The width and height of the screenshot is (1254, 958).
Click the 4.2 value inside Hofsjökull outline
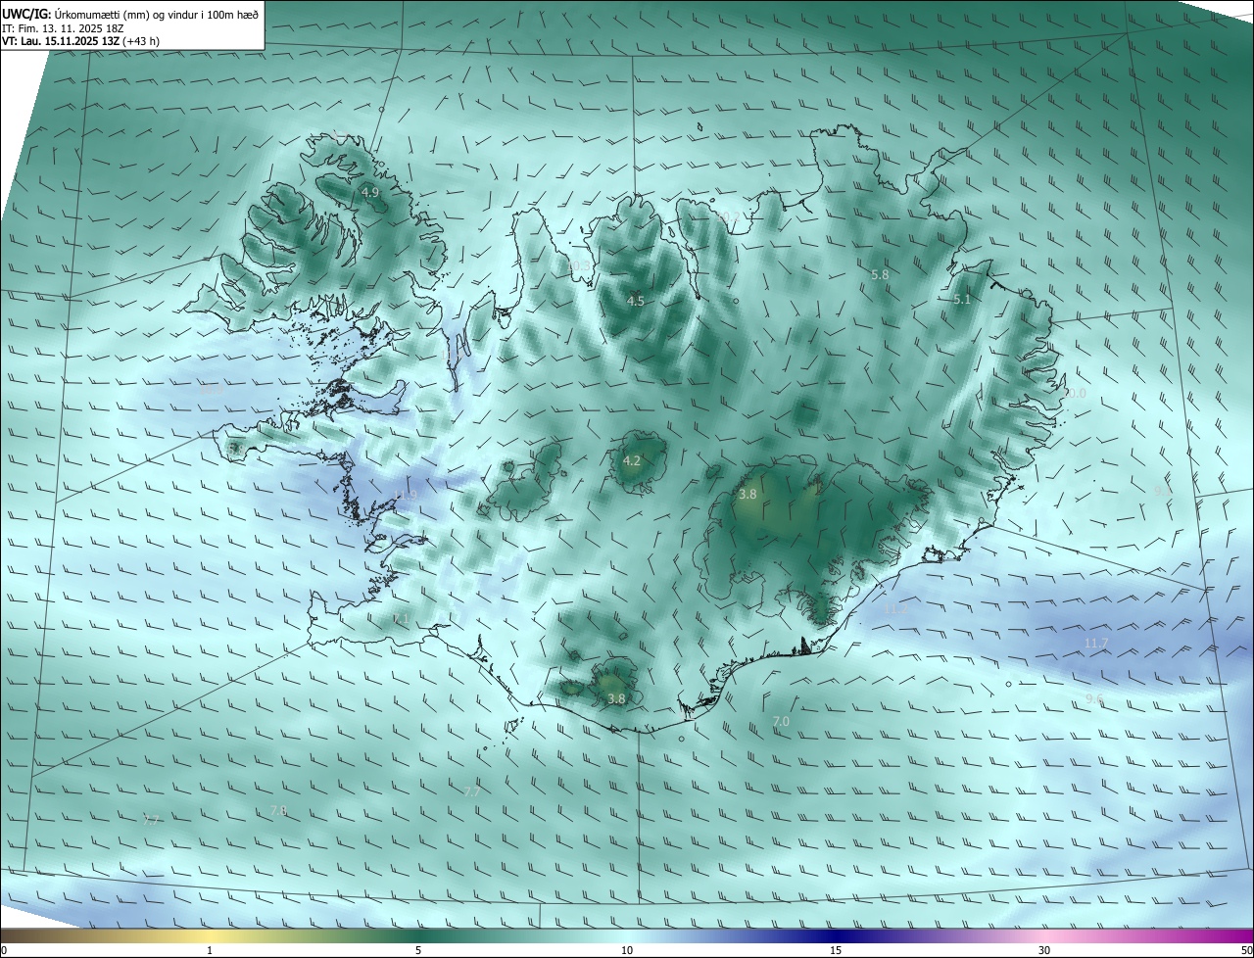tap(632, 460)
